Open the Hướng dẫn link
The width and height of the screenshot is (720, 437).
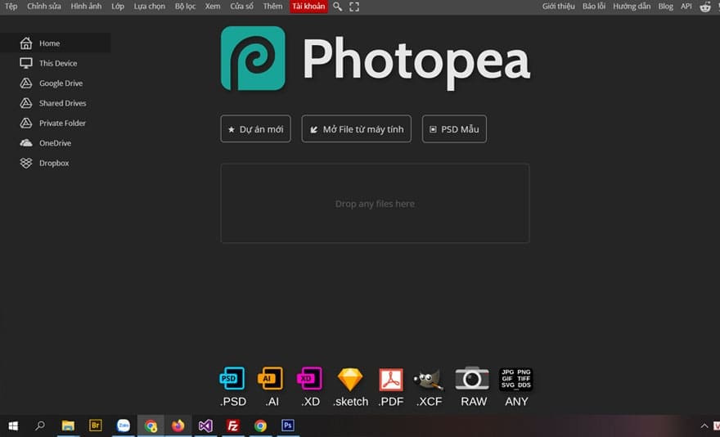(632, 7)
